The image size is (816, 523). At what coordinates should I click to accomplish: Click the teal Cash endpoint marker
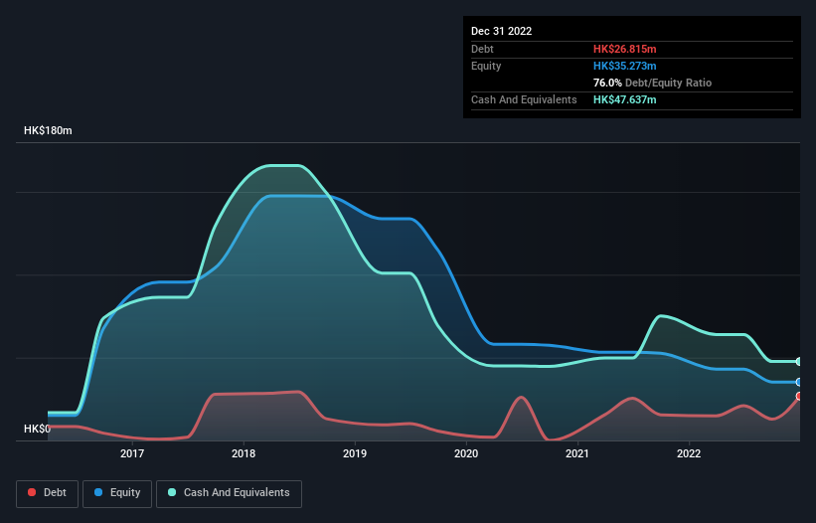[799, 361]
